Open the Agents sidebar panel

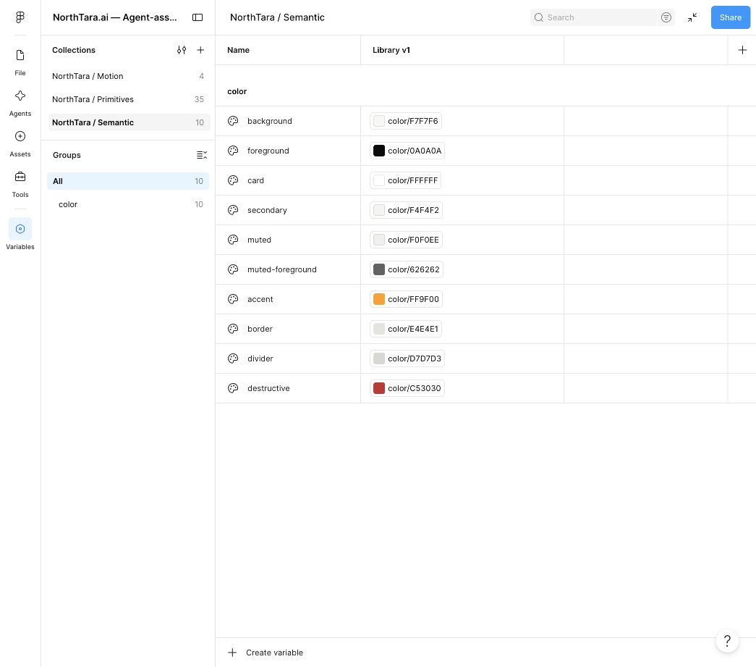click(x=20, y=103)
